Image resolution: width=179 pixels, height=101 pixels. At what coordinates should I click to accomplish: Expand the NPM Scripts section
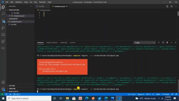coord(20,91)
